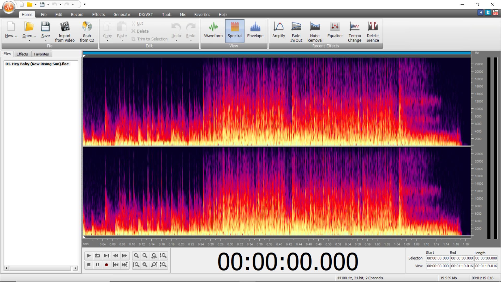Zoom to the selection end
The image size is (501, 282).
(154, 265)
